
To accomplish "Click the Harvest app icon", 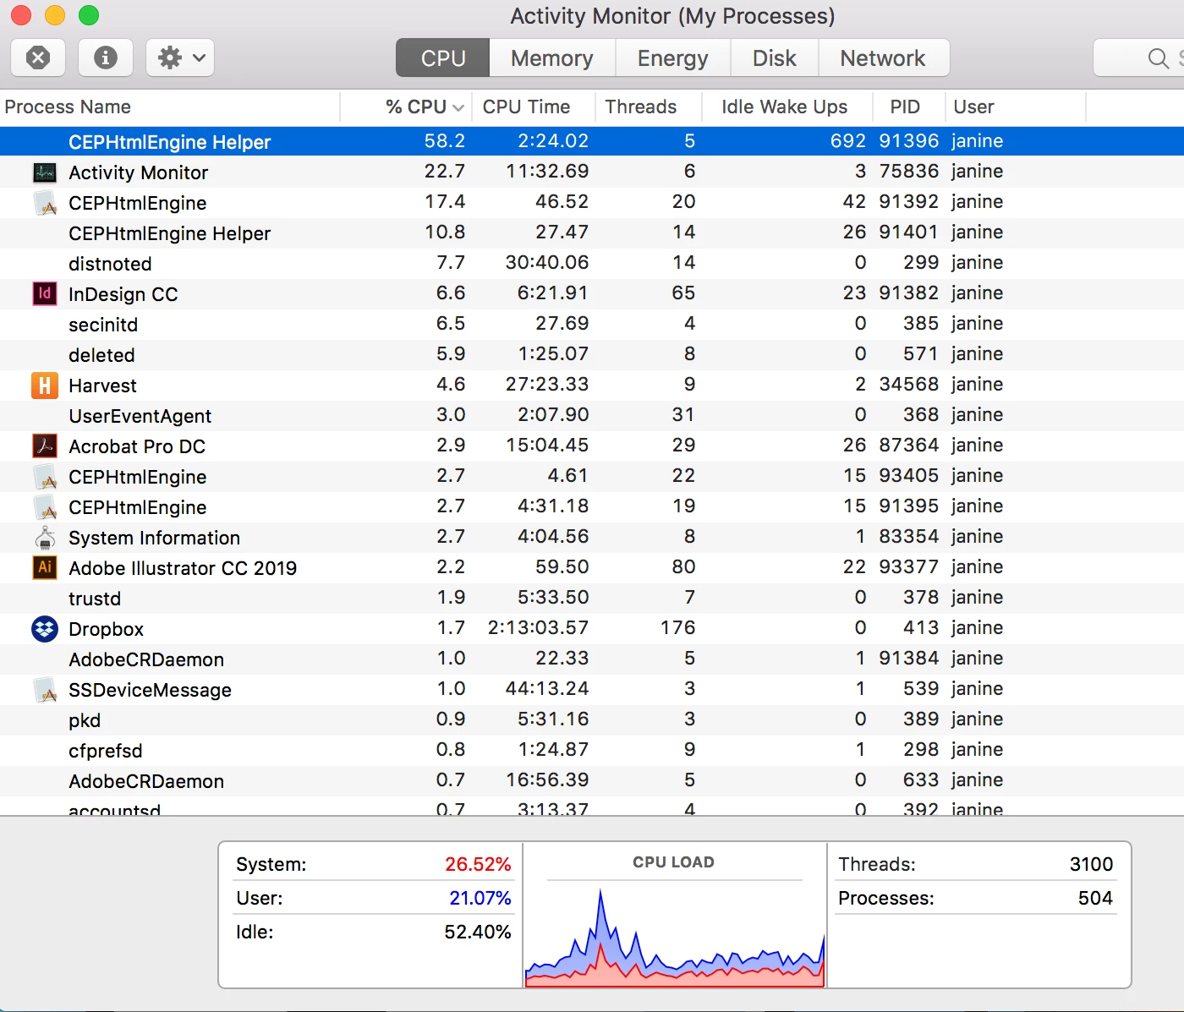I will 45,386.
